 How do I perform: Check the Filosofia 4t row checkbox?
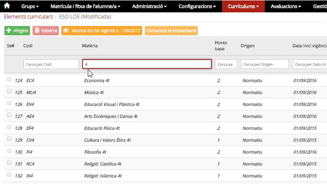click(9, 150)
